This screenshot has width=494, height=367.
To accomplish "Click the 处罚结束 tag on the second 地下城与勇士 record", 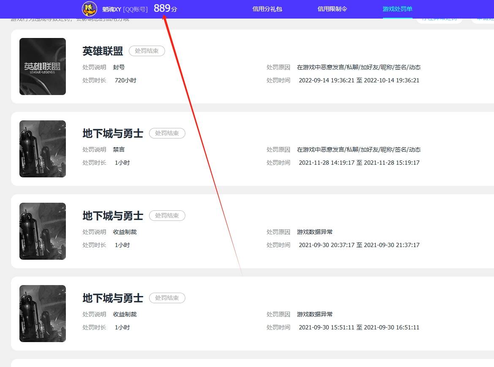I will point(167,215).
